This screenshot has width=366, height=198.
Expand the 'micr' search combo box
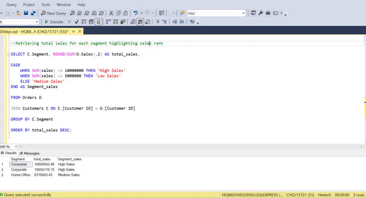(243, 13)
